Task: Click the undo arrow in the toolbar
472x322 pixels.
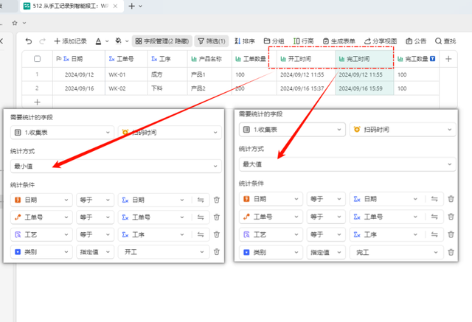Action: tap(29, 41)
